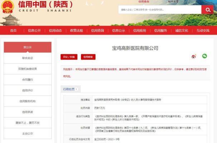Viewport: 217px width, 143px height.
Task: Select 信用承诺 in the sidebar
Action: click(x=28, y=112)
